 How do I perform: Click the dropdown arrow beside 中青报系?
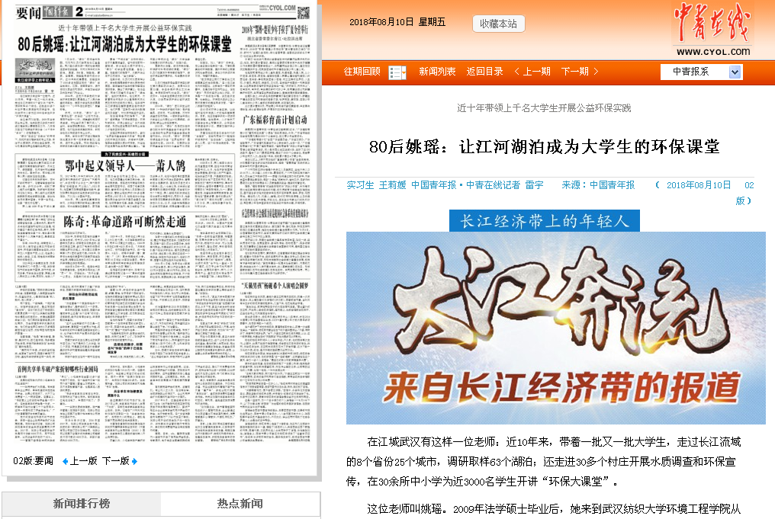point(735,72)
